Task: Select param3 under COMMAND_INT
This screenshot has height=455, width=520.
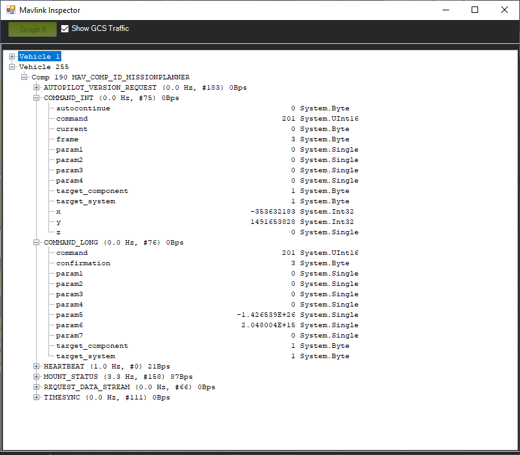Action: 207,170
